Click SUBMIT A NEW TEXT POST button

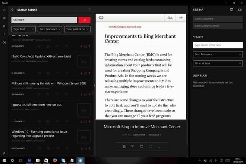[x=218, y=26]
